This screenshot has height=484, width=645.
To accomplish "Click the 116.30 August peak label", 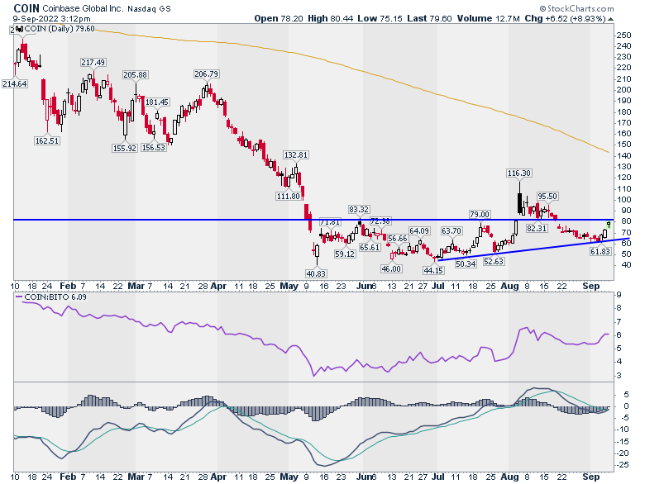I will [x=519, y=173].
